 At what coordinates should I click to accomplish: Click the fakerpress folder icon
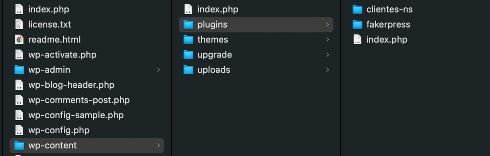357,24
